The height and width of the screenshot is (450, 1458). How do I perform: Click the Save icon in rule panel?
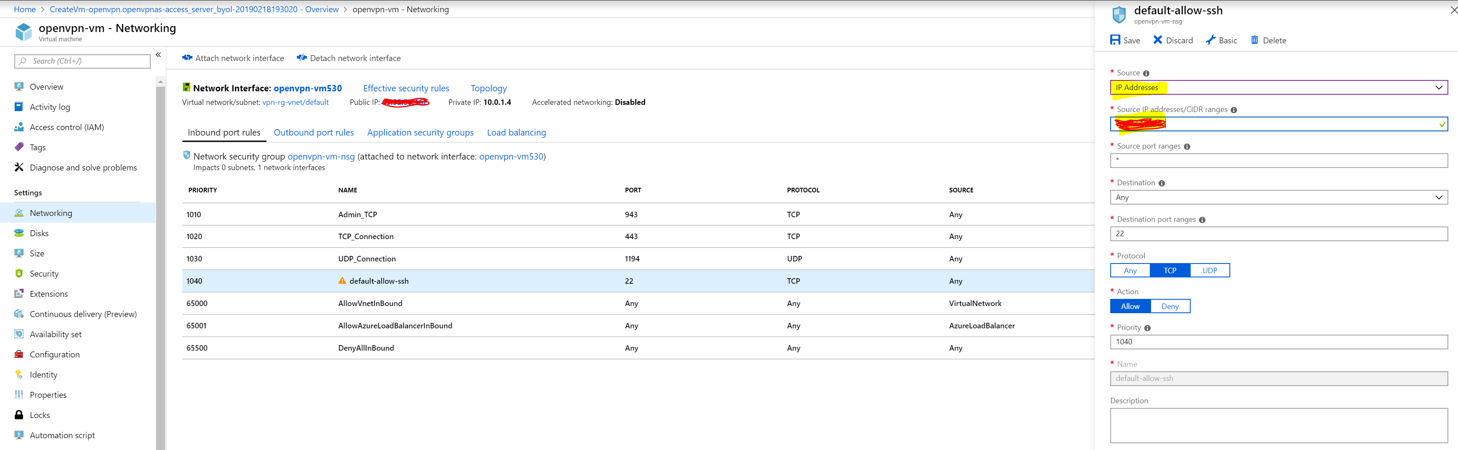1115,40
